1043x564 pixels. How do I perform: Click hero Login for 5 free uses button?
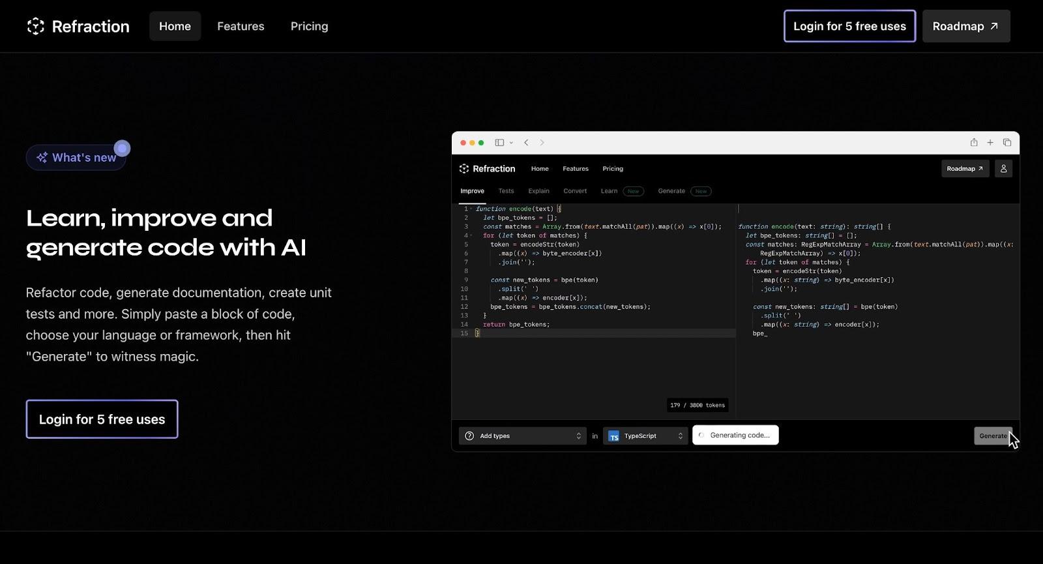click(102, 419)
